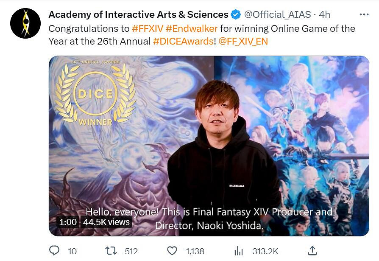Click the Academy of Interactive Arts & Sciences name
This screenshot has width=379, height=261.
(x=138, y=15)
